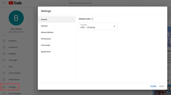
Task: Click the Settings gear icon
Action: (x=4, y=87)
